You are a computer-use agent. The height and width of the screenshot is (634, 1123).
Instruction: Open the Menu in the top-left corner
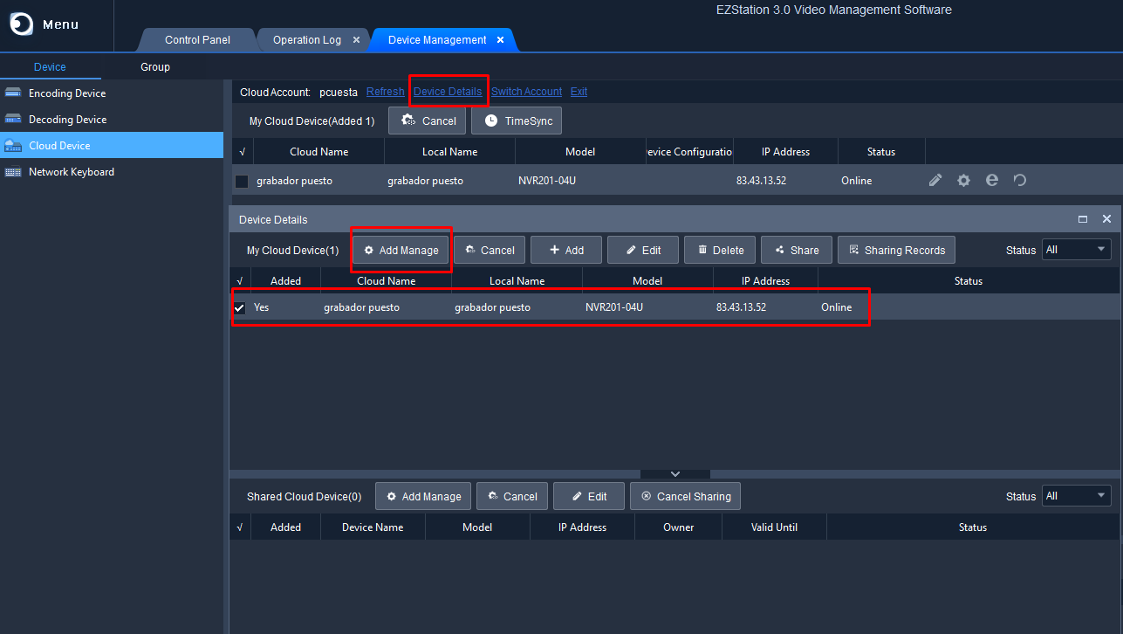38,24
